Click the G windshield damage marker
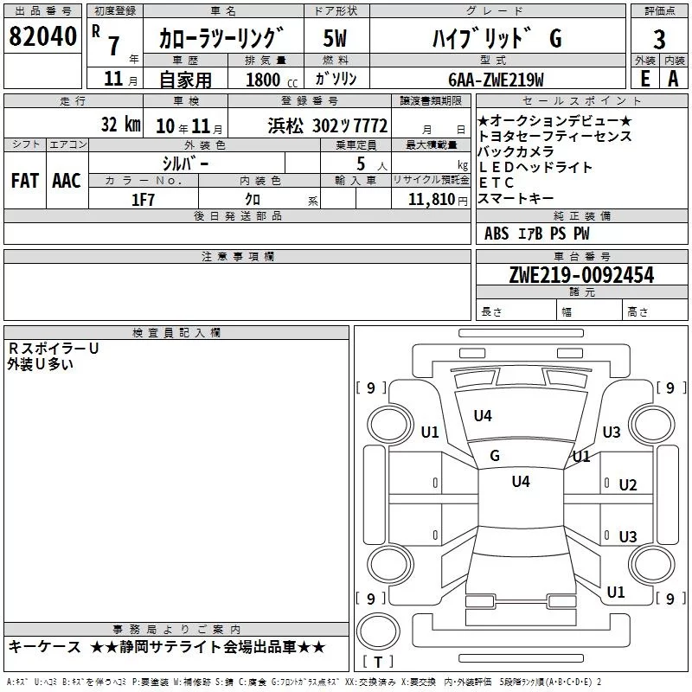The width and height of the screenshot is (692, 692). [x=495, y=456]
